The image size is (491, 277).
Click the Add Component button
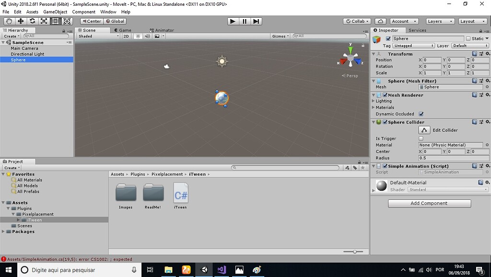(x=429, y=203)
